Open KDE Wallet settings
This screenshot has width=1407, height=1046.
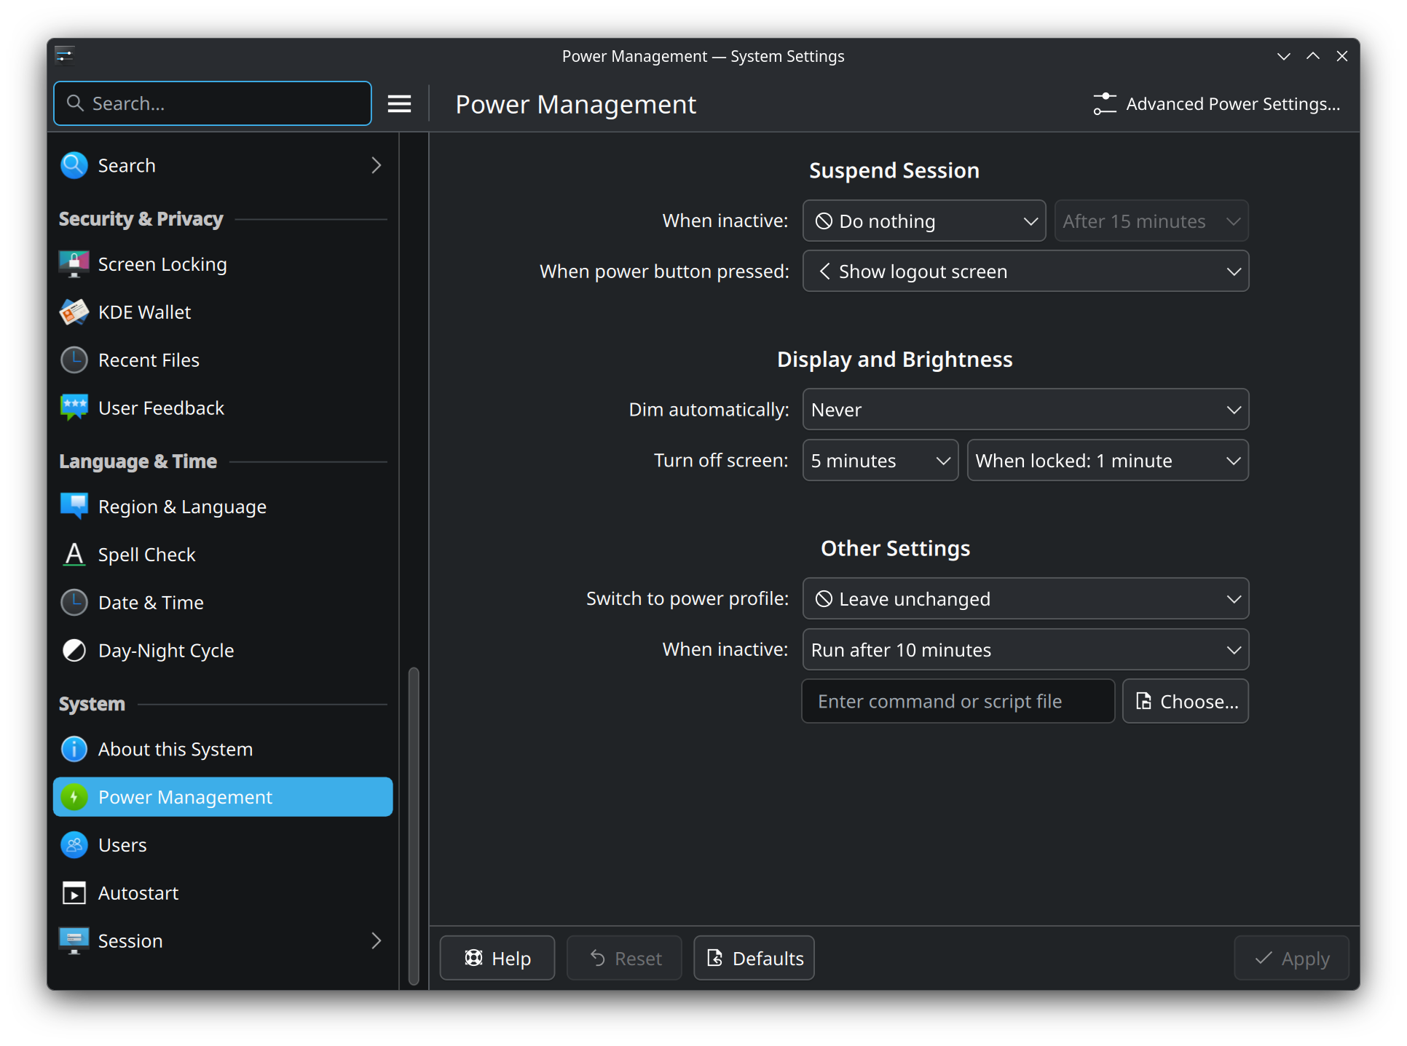point(144,312)
